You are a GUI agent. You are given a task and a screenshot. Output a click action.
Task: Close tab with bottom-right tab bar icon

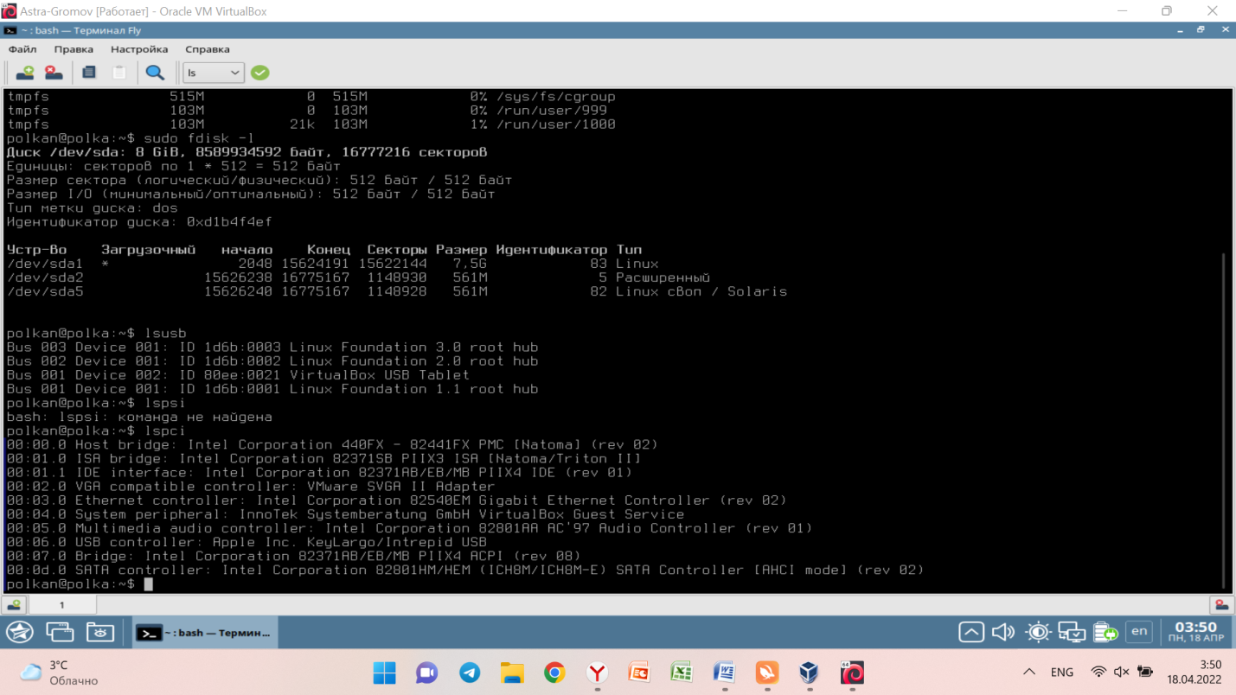click(1221, 605)
